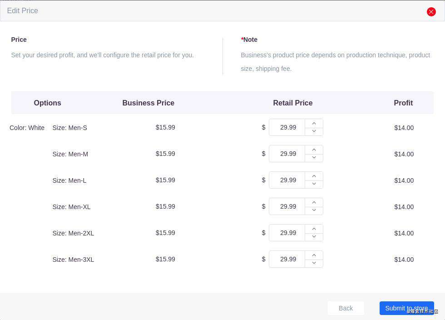Click the Back button
Screen dimensions: 445x320
coord(346,308)
